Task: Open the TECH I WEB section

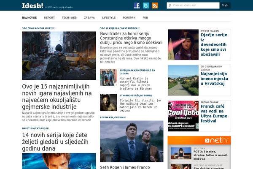Action: [x=70, y=18]
